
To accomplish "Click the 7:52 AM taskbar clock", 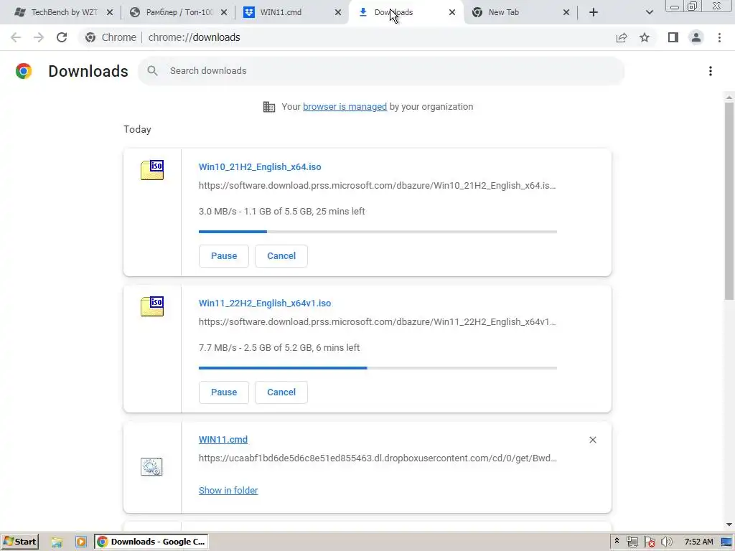I will [x=698, y=542].
